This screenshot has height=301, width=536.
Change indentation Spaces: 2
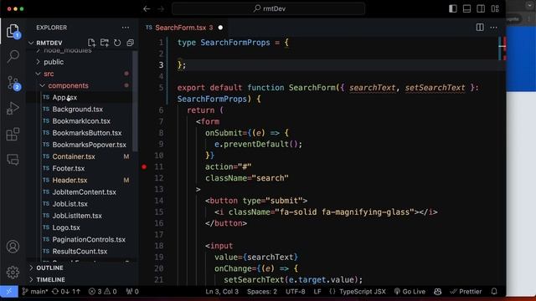[x=262, y=292]
